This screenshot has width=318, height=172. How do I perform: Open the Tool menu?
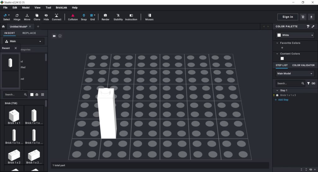tap(48, 7)
